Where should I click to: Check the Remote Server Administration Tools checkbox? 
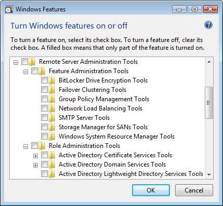pyautogui.click(x=24, y=62)
